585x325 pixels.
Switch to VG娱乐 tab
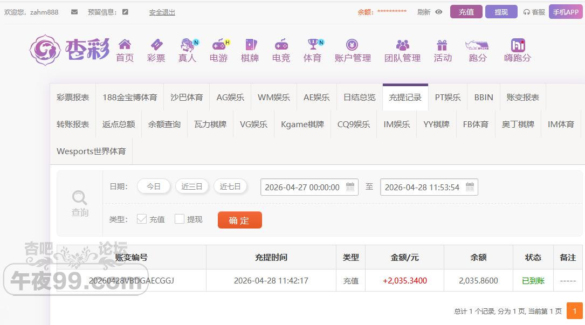pyautogui.click(x=254, y=125)
